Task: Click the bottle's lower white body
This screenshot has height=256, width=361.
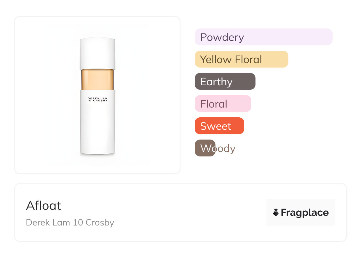Action: click(x=98, y=130)
